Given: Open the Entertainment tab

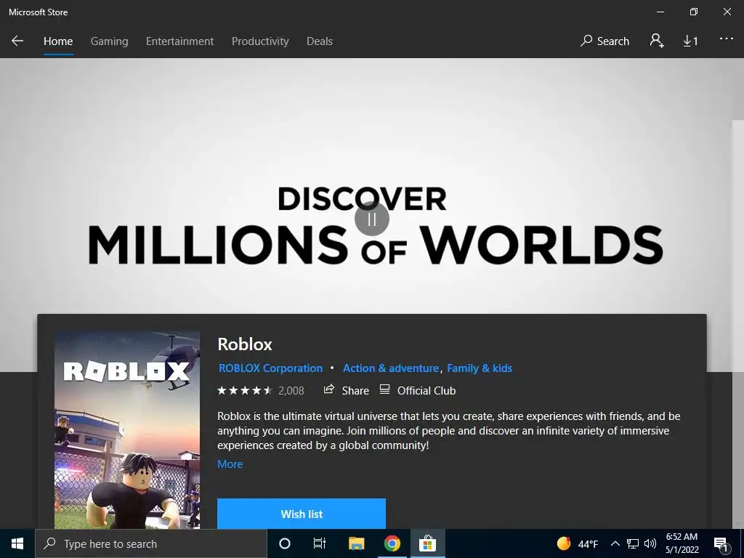Looking at the screenshot, I should (180, 41).
